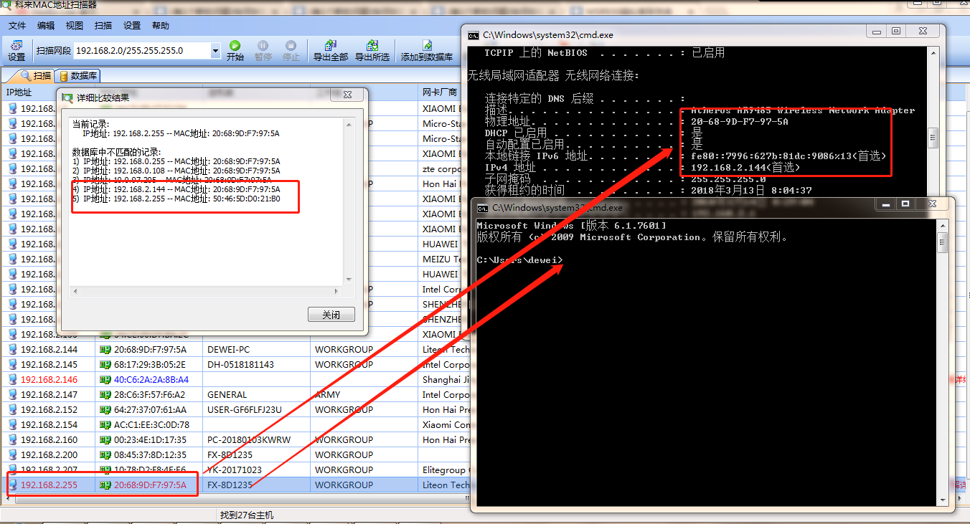Click the blue MAC address 40:C6:2A:2A:8B:A4

pos(151,380)
